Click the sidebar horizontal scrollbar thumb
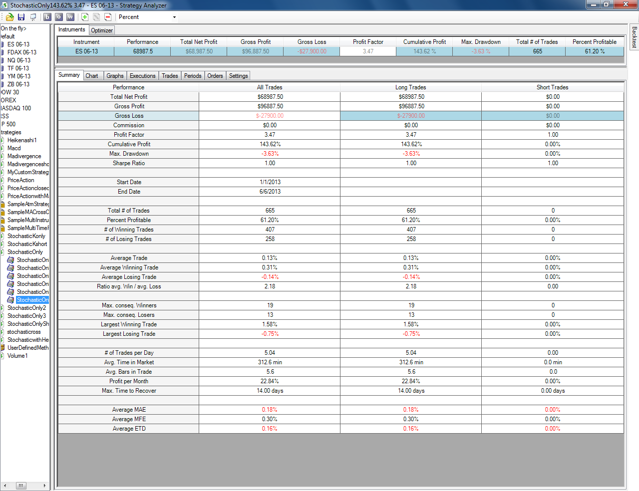Viewport: 639px width, 491px height. [21, 486]
